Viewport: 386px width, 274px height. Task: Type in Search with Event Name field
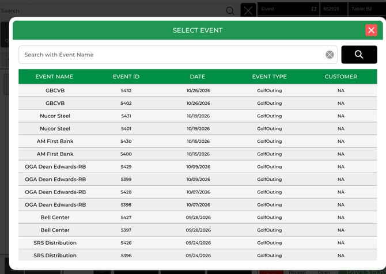pos(173,55)
